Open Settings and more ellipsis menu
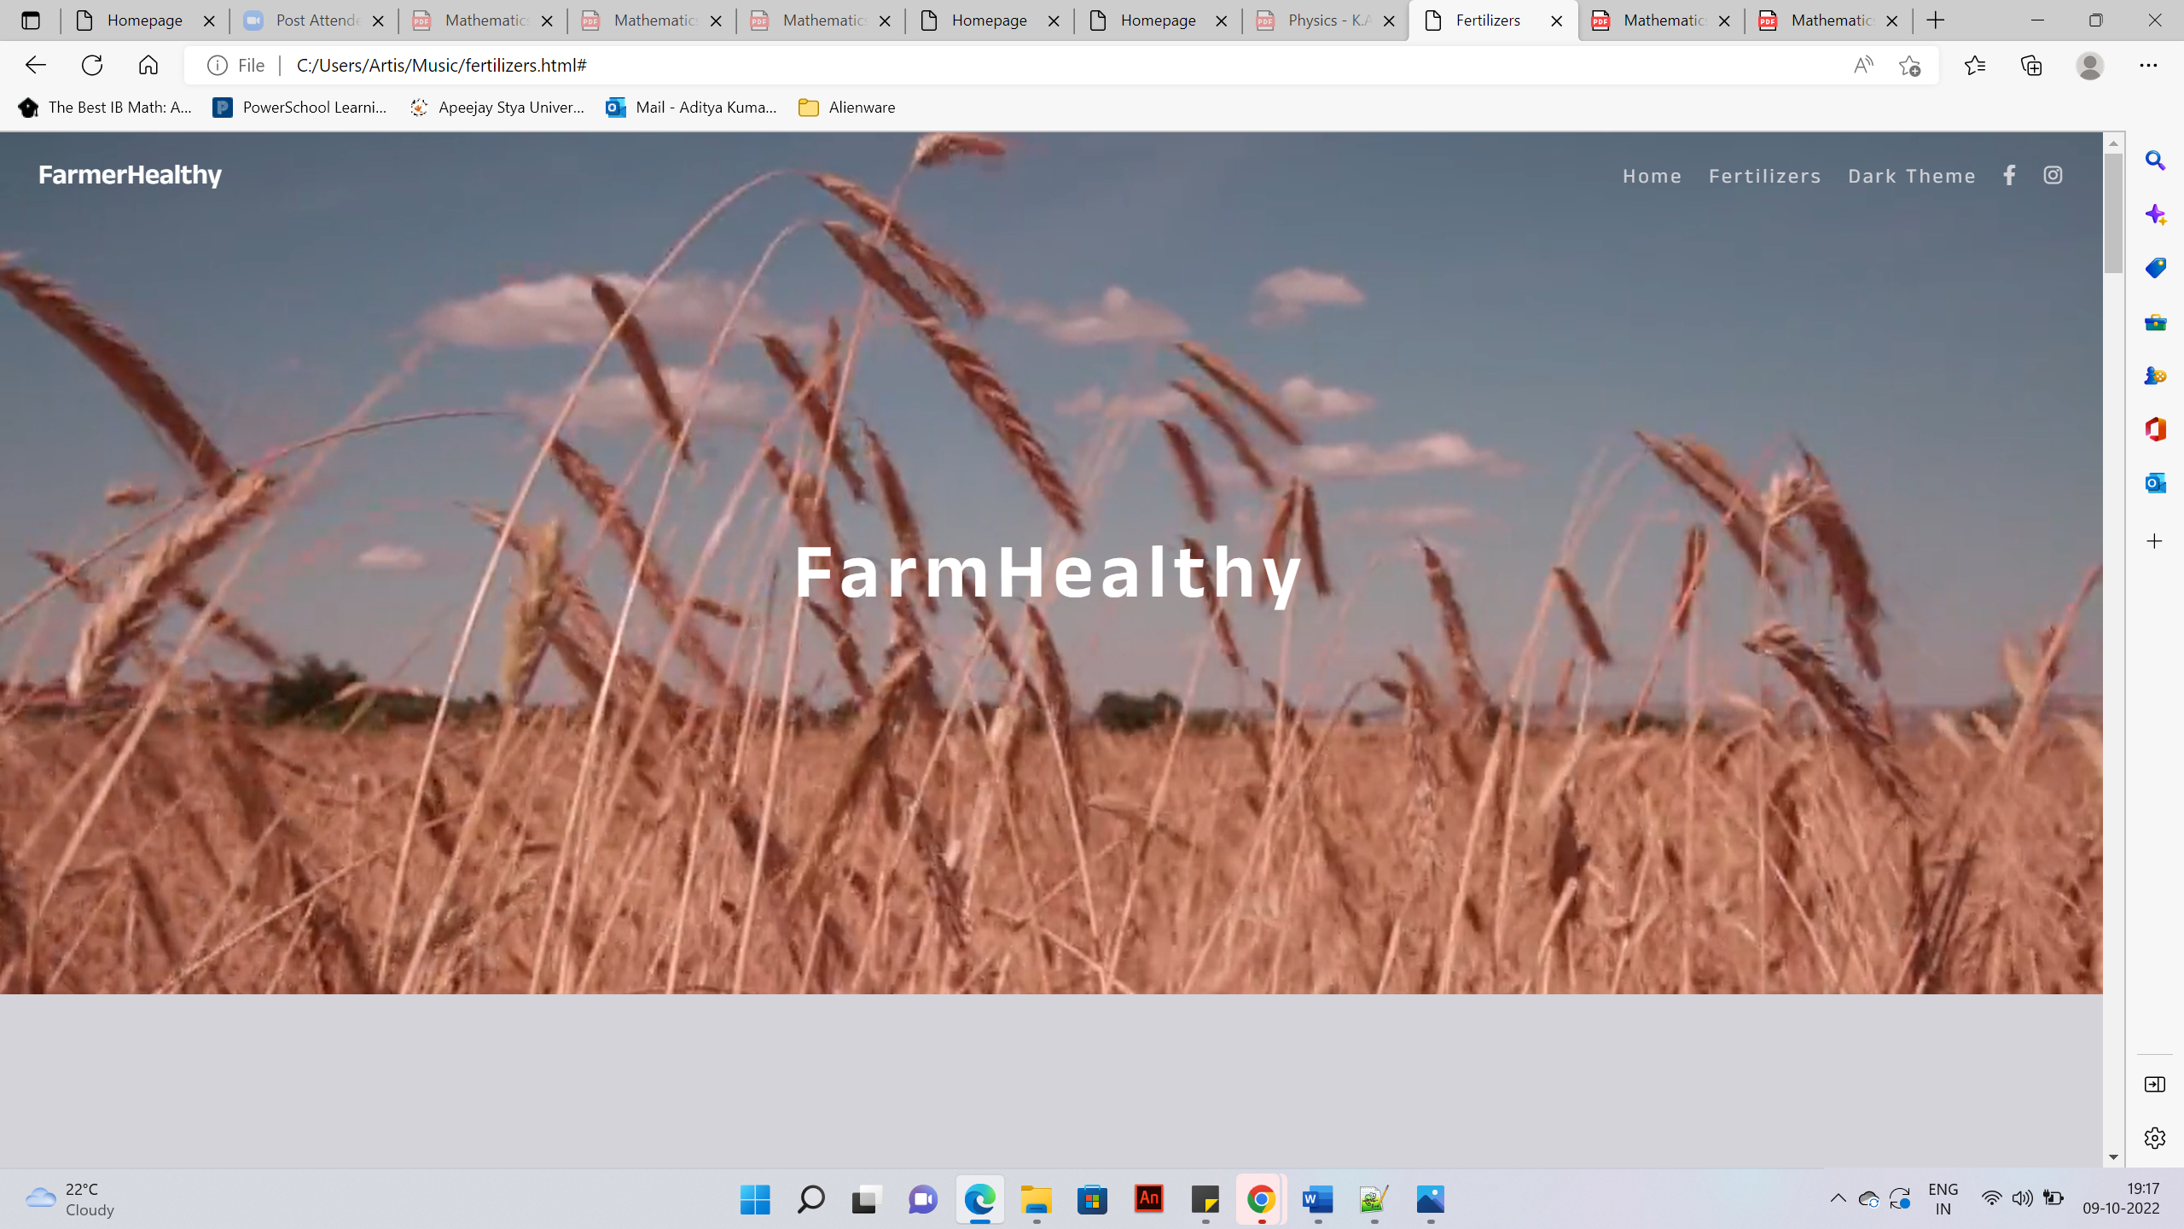This screenshot has width=2184, height=1229. (2148, 66)
